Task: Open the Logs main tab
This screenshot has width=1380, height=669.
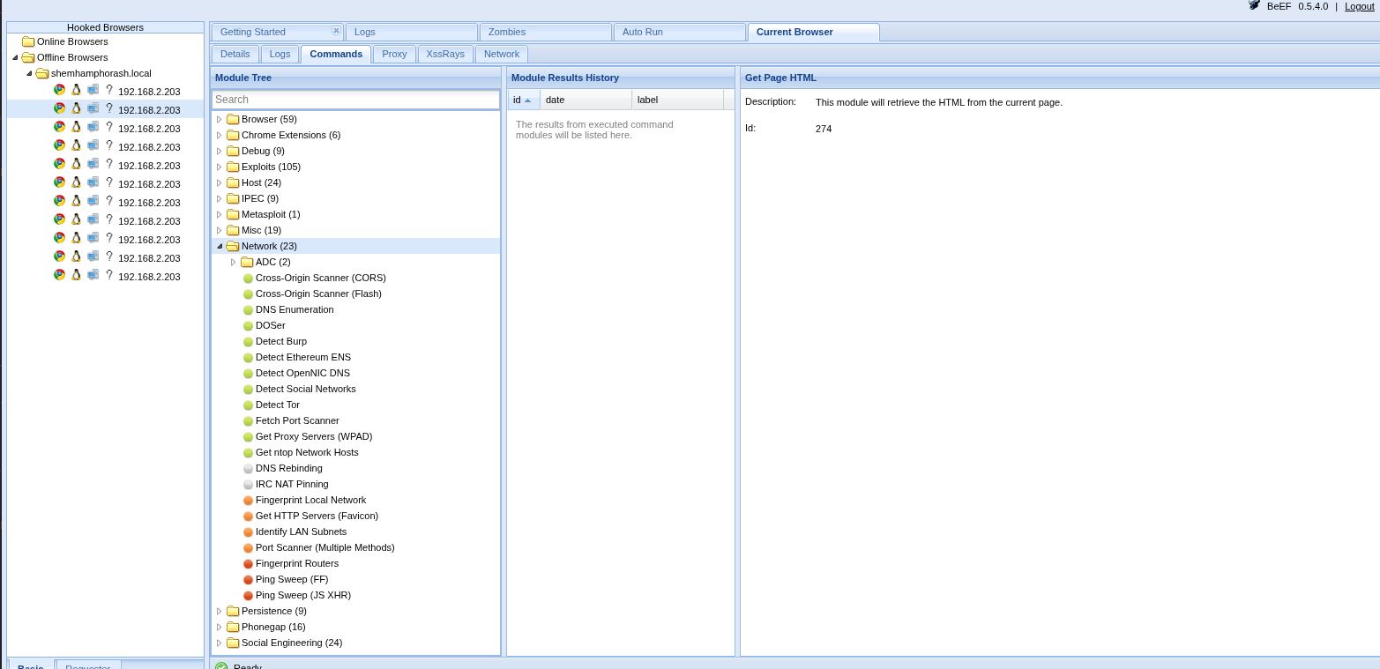Action: (x=411, y=32)
